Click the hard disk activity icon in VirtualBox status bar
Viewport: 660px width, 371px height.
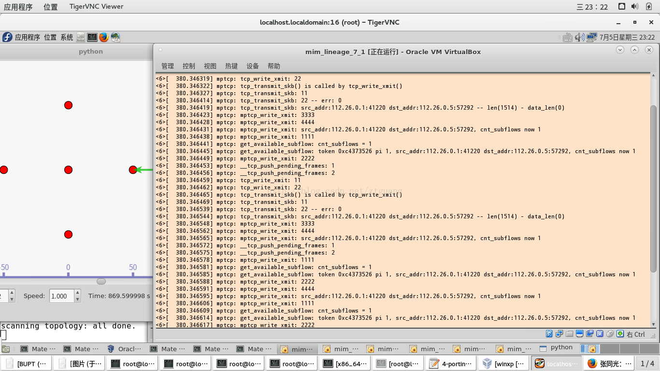point(549,334)
